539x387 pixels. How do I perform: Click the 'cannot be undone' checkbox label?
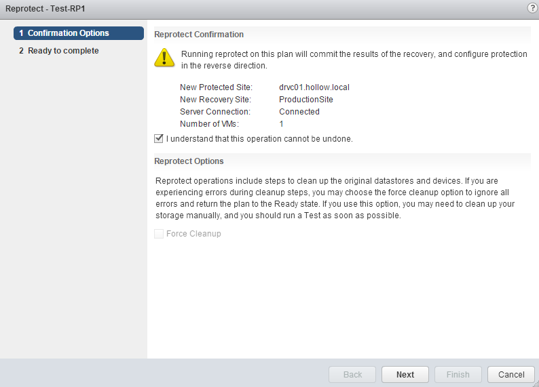pos(259,139)
